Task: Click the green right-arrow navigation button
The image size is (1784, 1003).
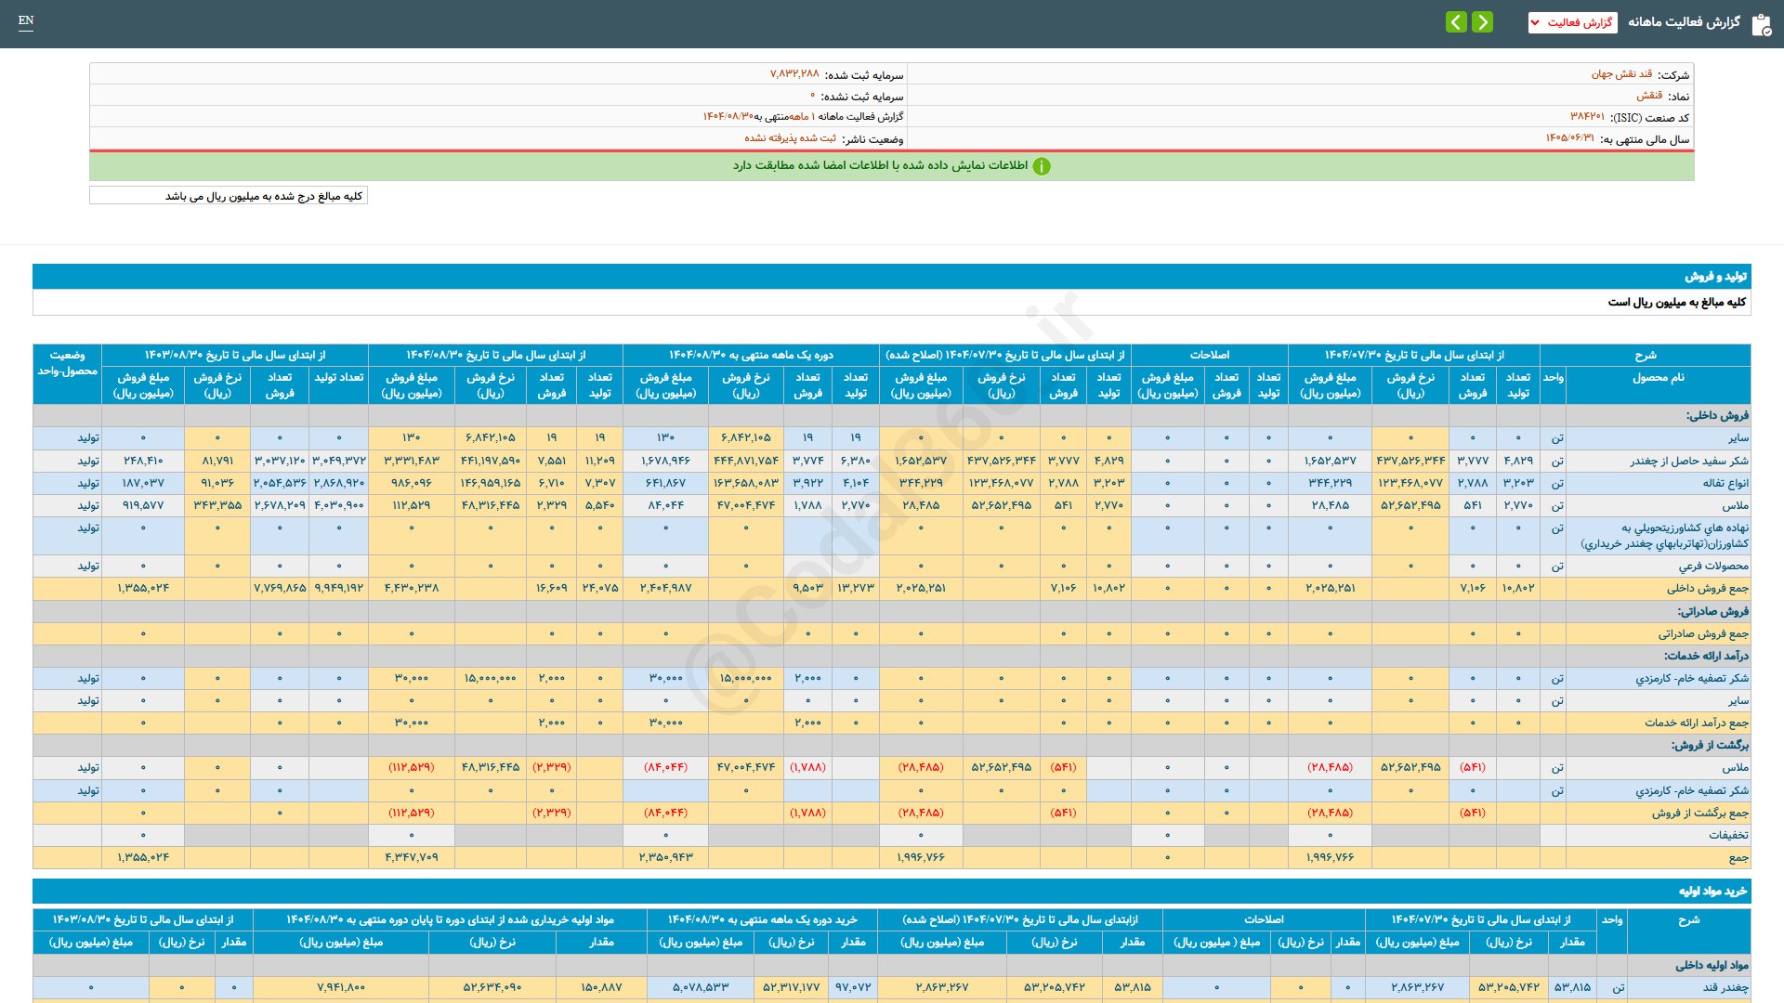Action: tap(1483, 21)
